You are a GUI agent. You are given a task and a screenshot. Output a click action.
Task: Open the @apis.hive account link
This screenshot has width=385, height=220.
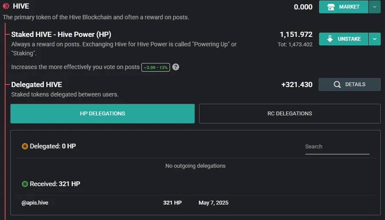[x=35, y=203]
